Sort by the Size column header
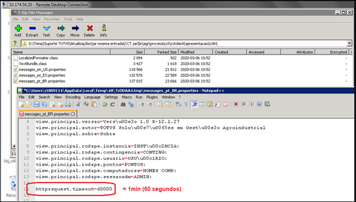This screenshot has height=202, width=356. tap(127, 52)
